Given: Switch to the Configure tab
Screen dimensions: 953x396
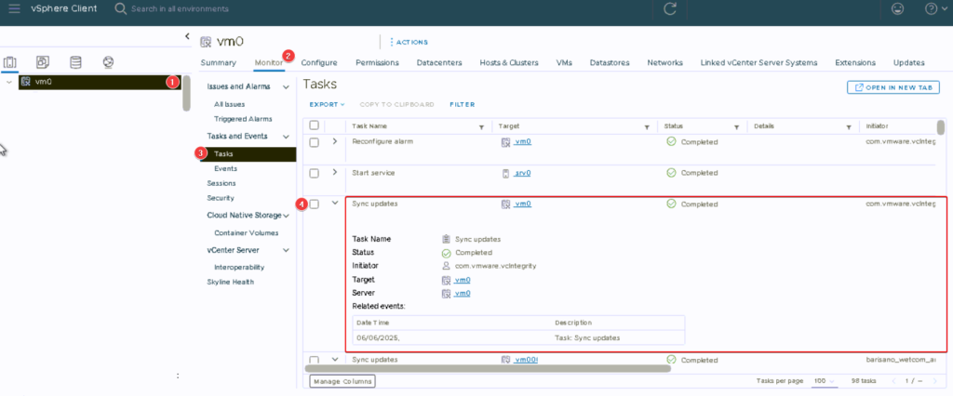Looking at the screenshot, I should pos(319,63).
